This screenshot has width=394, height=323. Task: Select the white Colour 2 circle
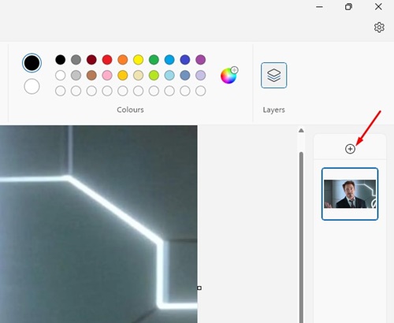(x=32, y=87)
